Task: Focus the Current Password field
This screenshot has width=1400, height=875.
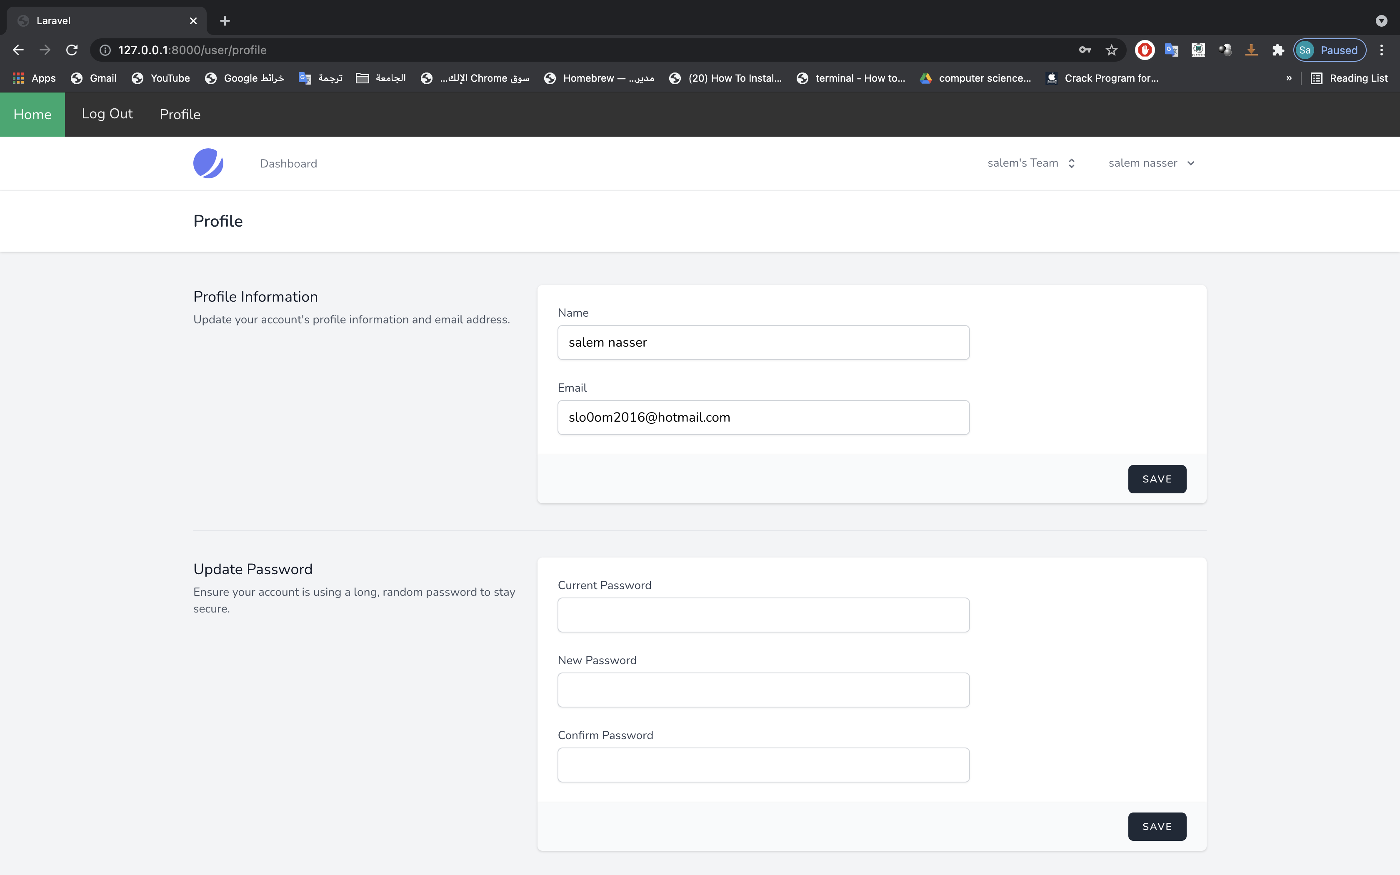Action: (x=763, y=615)
